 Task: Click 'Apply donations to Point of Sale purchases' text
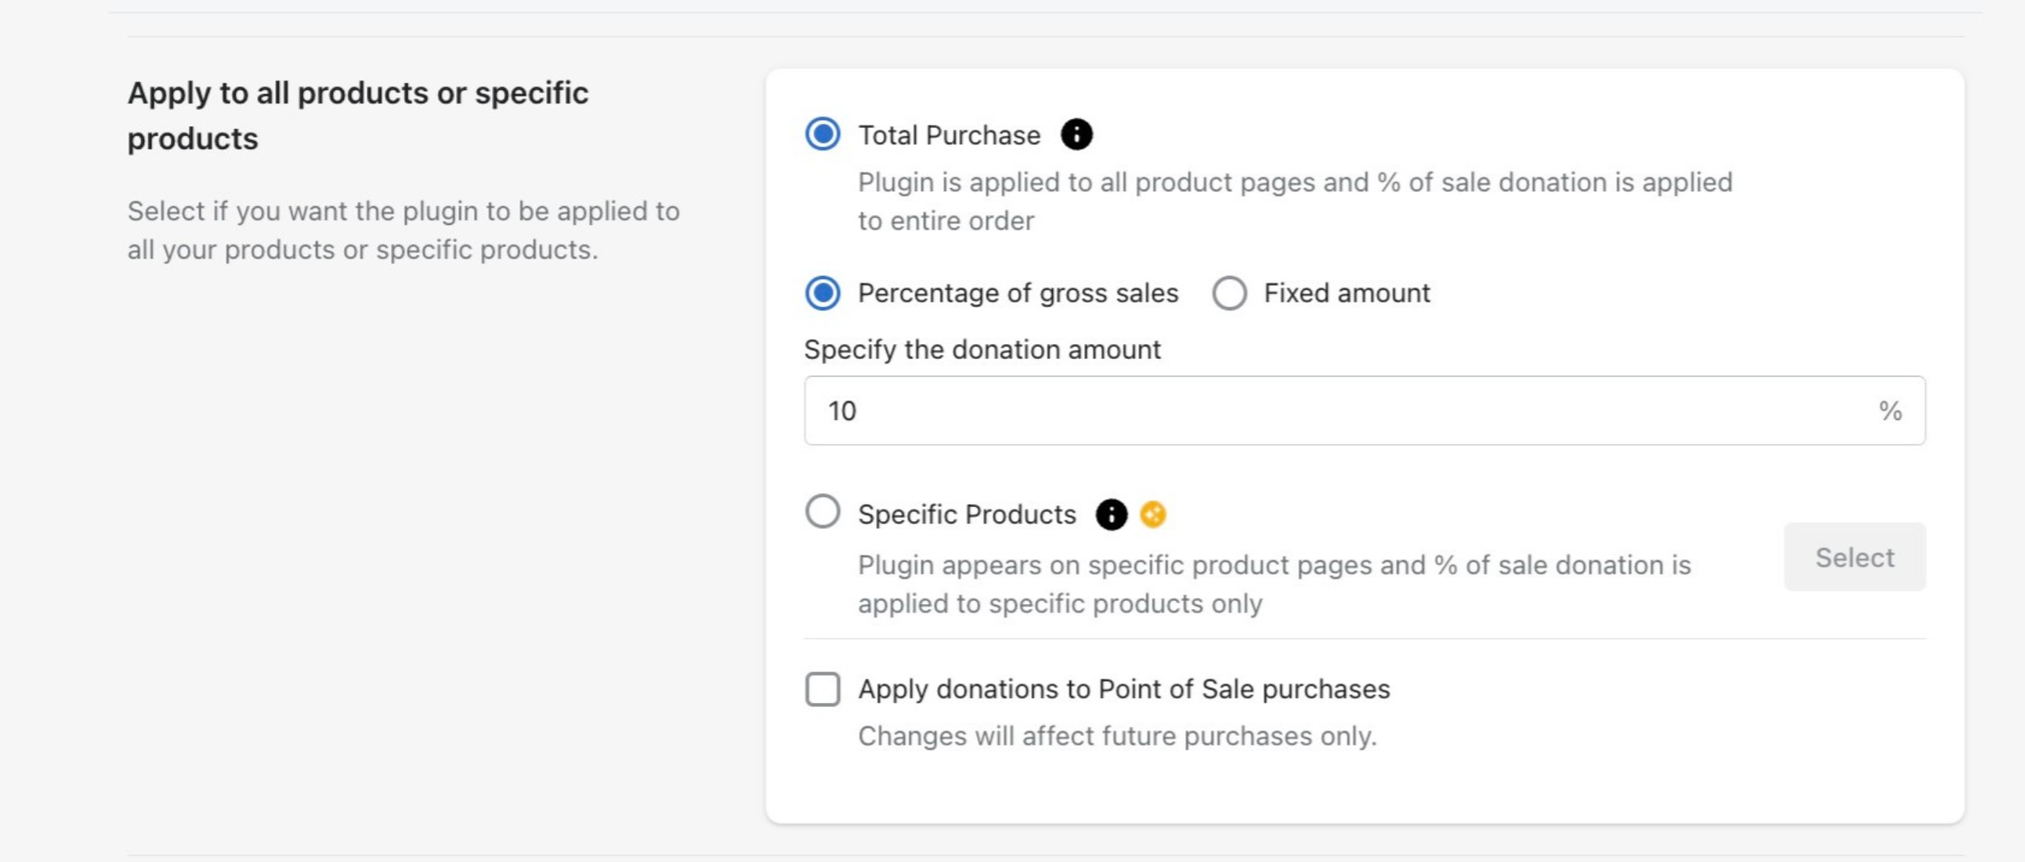tap(1123, 689)
